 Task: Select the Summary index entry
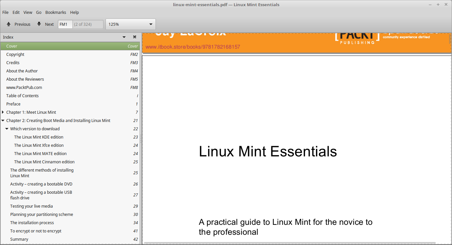pyautogui.click(x=70, y=239)
